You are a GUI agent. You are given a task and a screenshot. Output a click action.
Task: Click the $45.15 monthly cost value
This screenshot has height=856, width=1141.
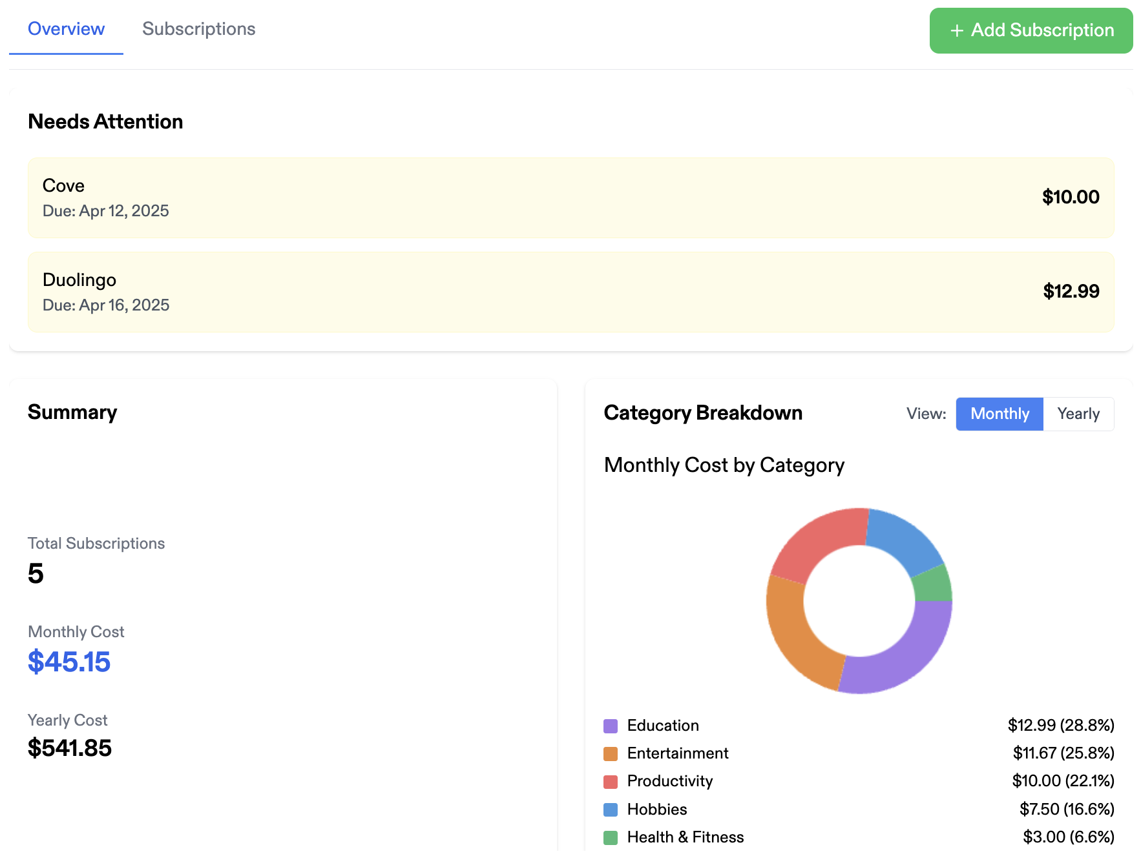tap(69, 662)
